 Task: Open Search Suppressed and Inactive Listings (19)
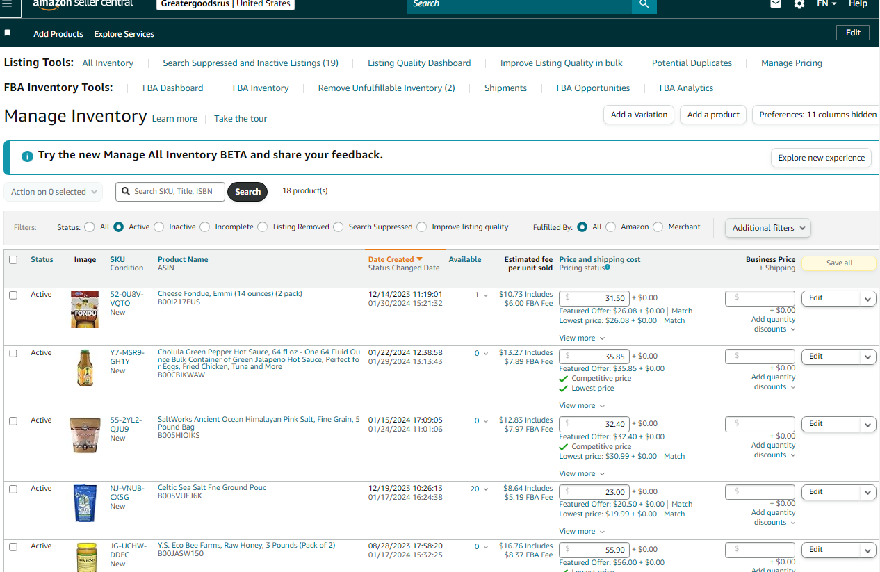coord(250,63)
